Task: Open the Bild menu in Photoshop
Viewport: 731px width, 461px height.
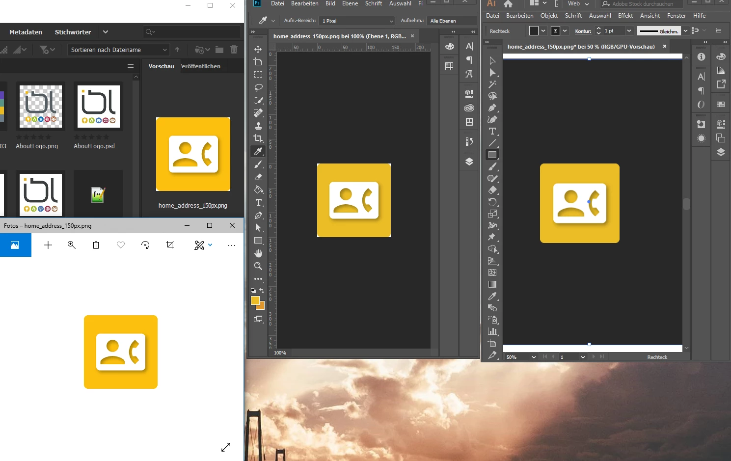Action: click(x=330, y=3)
